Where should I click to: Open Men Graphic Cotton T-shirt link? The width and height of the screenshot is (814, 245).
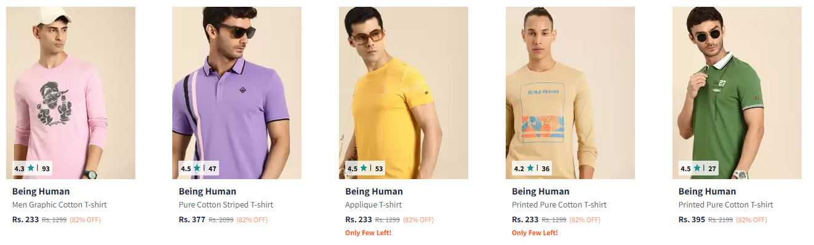[60, 205]
